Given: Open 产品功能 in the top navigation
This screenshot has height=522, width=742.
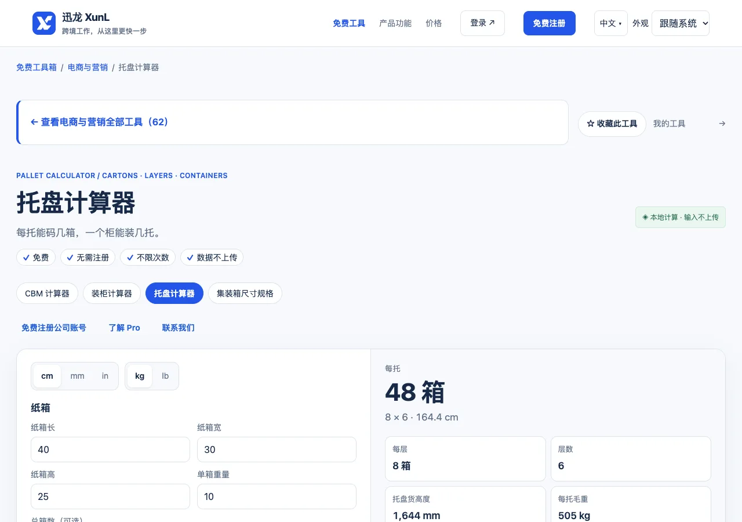Looking at the screenshot, I should coord(395,23).
